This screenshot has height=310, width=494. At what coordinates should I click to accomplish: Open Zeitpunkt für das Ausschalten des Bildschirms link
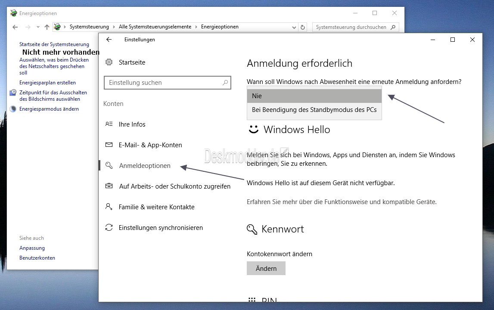point(53,96)
